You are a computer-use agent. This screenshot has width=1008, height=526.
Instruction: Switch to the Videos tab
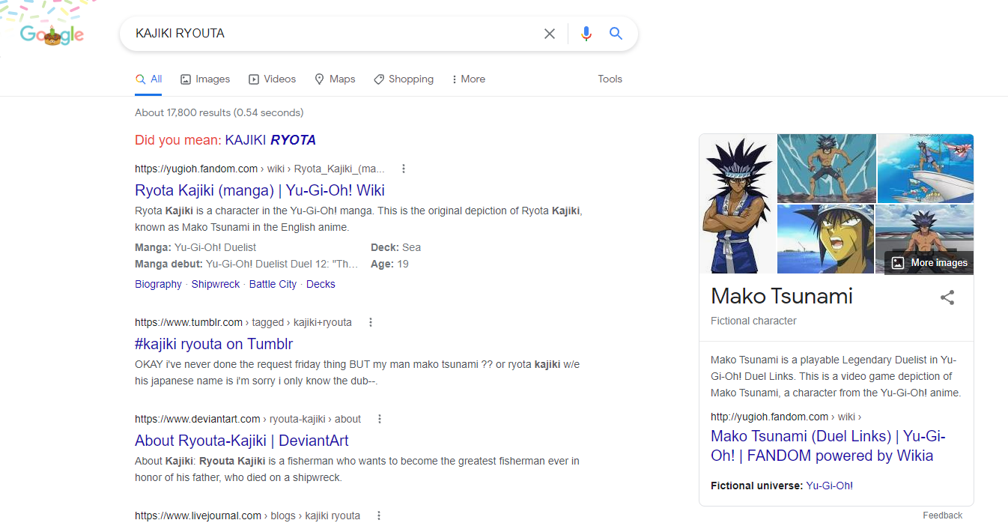272,79
